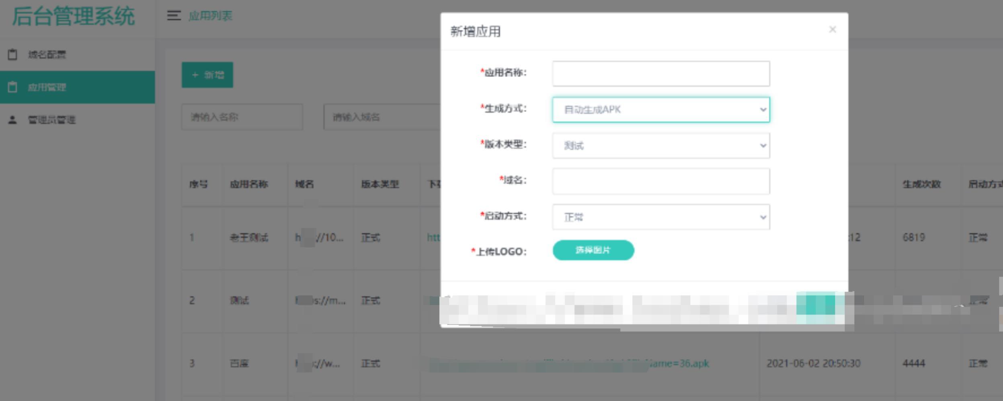Click the 应用列表 breadcrumb
The height and width of the screenshot is (401, 1003).
pos(210,16)
